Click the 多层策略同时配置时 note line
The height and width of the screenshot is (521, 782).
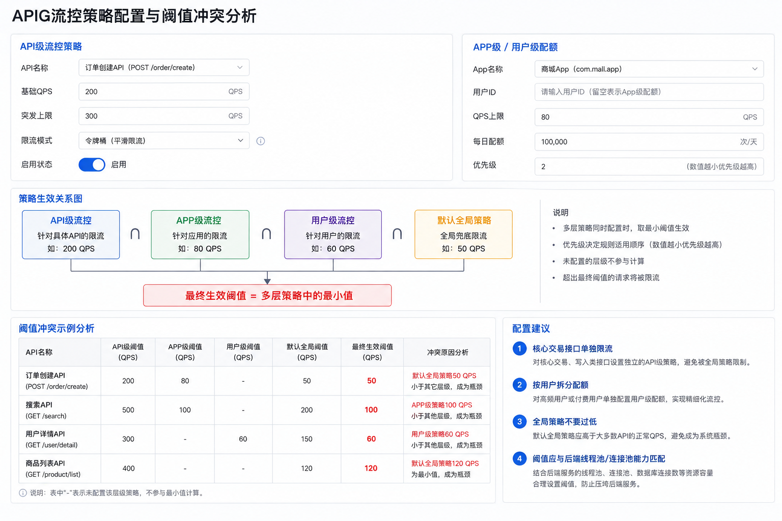coord(626,228)
